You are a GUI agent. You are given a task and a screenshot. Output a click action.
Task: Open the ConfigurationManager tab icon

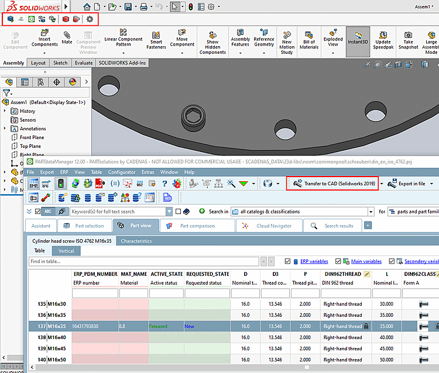click(x=40, y=82)
